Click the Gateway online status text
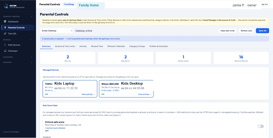This screenshot has width=273, height=138. pyautogui.click(x=83, y=31)
